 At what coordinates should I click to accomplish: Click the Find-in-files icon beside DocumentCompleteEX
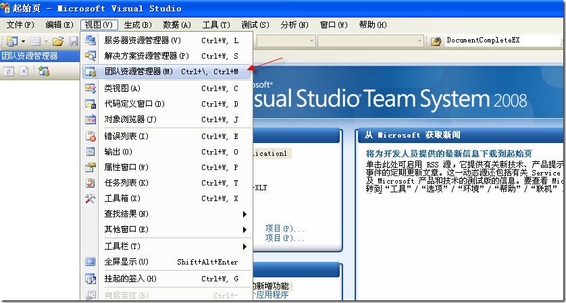[x=436, y=40]
